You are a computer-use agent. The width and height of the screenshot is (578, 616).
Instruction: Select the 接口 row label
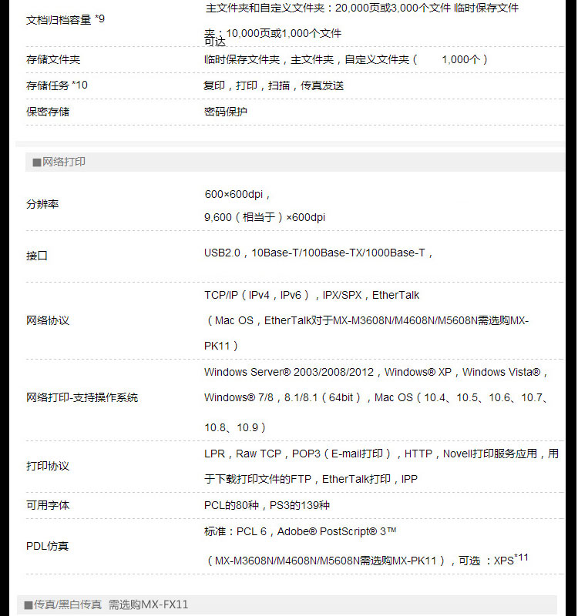(37, 256)
